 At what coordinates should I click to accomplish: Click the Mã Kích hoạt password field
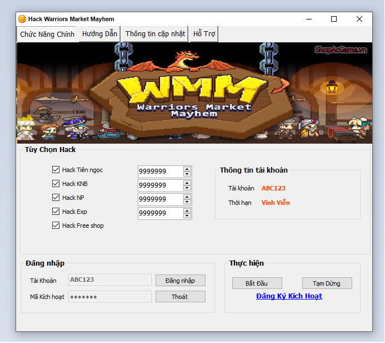pos(110,297)
